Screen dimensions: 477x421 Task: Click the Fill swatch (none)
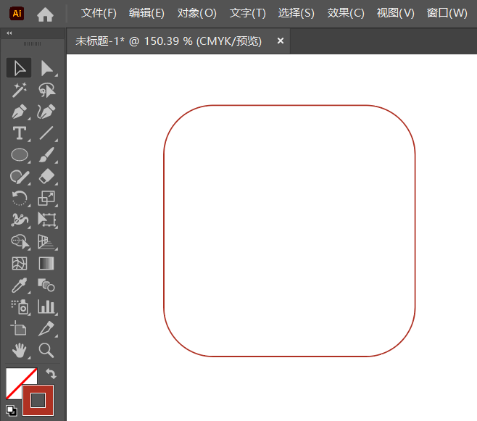point(15,378)
